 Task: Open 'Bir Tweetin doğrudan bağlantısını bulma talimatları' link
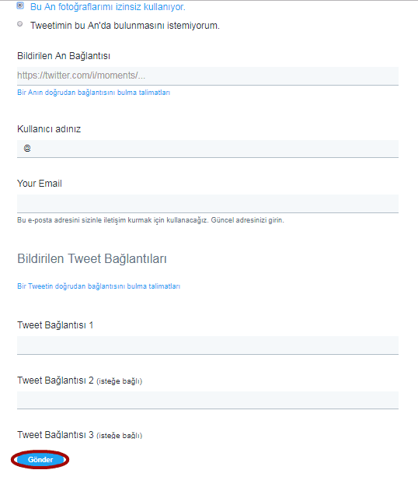click(x=99, y=286)
